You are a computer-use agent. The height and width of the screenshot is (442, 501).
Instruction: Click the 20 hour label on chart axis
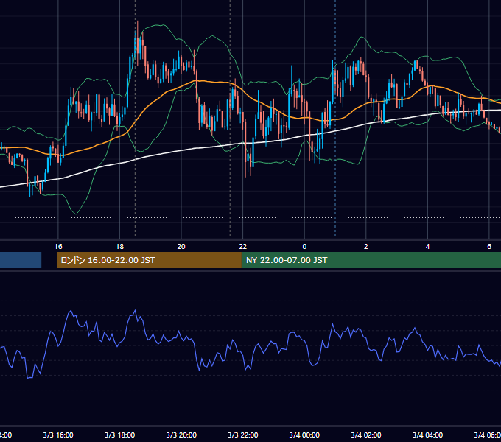[181, 247]
